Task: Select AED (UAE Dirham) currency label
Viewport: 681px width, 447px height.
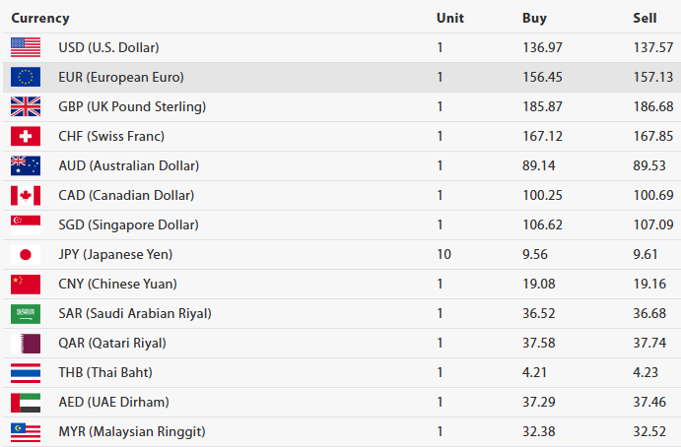Action: tap(113, 402)
